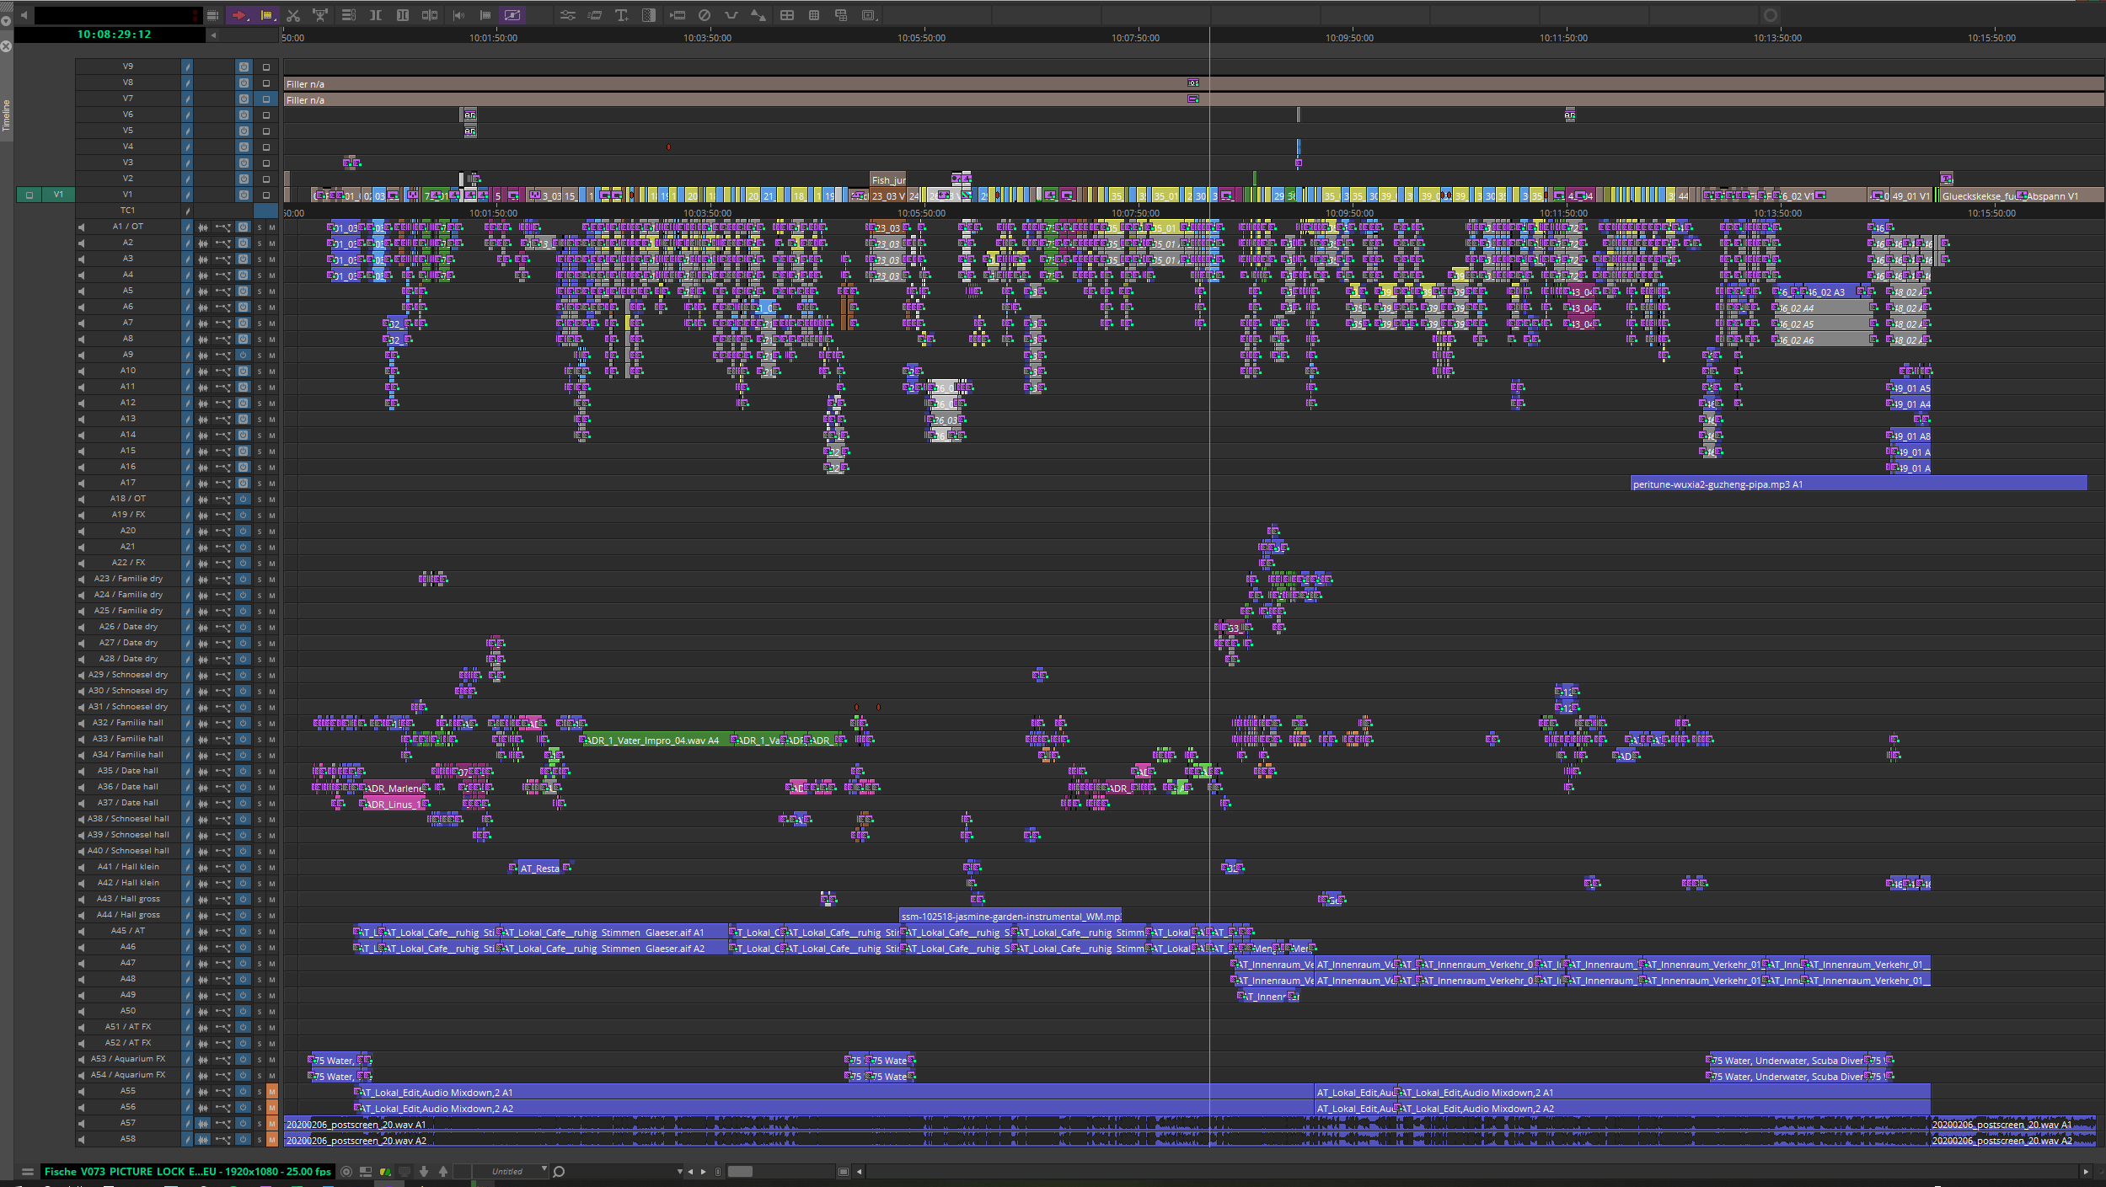Open the panel menu arrow at top-left edge
Viewport: 2106px width, 1187px height.
[6, 20]
